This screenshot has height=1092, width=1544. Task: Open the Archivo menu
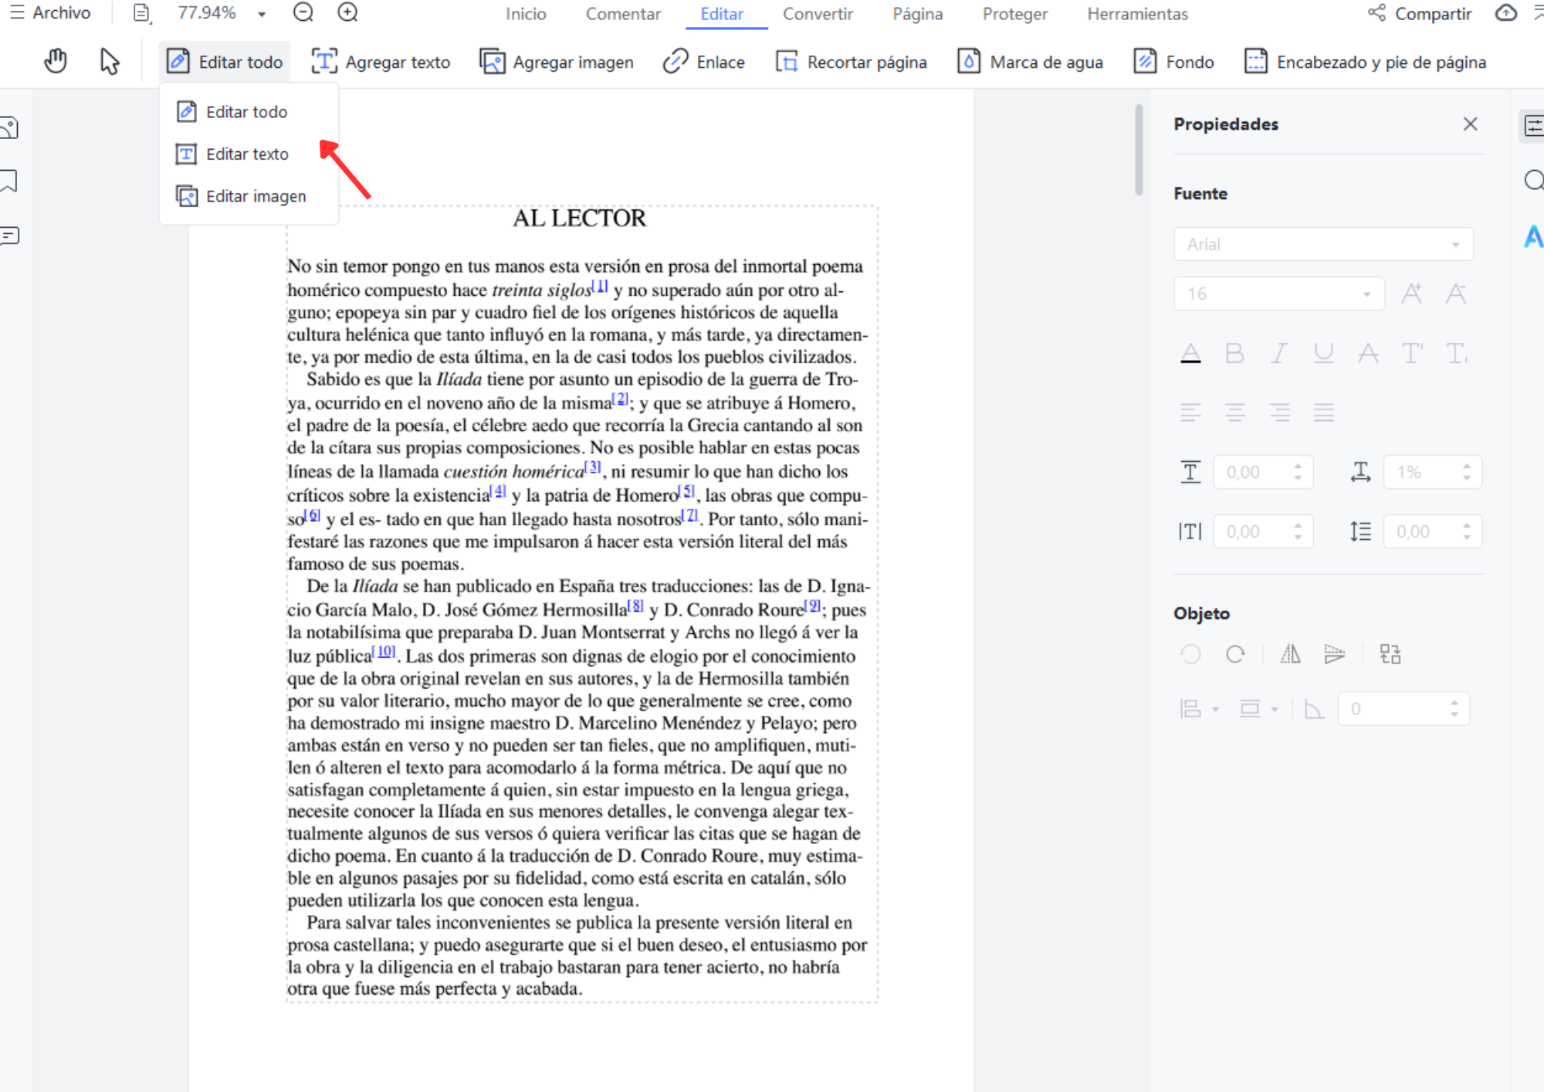50,13
